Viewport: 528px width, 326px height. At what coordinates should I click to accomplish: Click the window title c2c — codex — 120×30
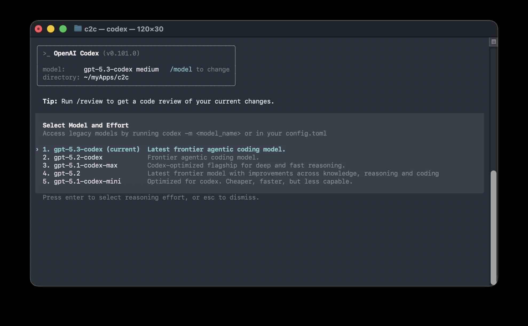point(124,29)
